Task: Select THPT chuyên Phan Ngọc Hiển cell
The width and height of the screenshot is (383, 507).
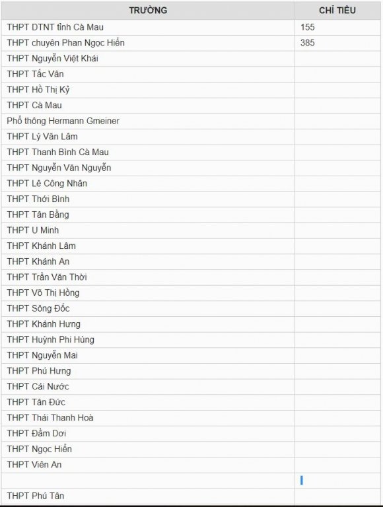Action: point(148,43)
